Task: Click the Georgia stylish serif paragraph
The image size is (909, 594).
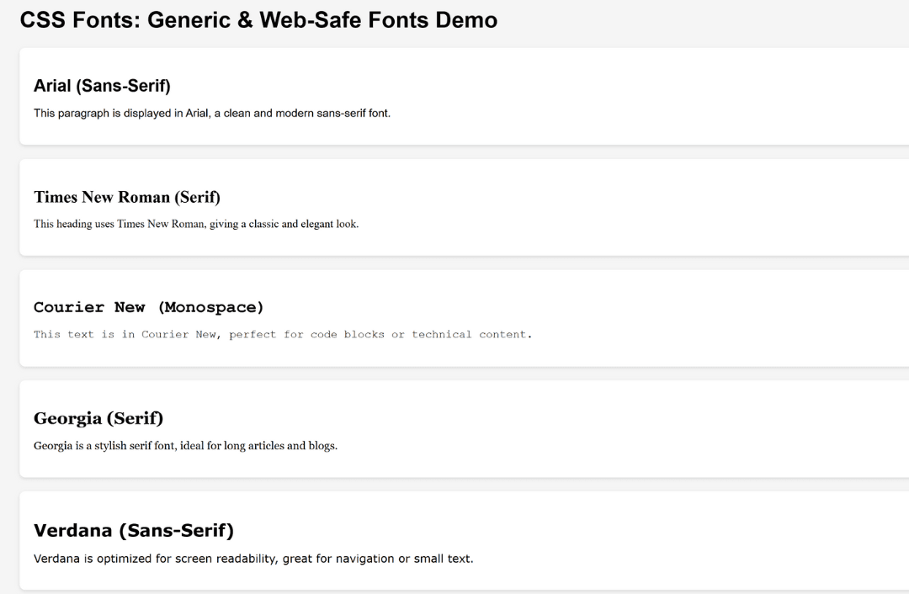Action: (185, 445)
